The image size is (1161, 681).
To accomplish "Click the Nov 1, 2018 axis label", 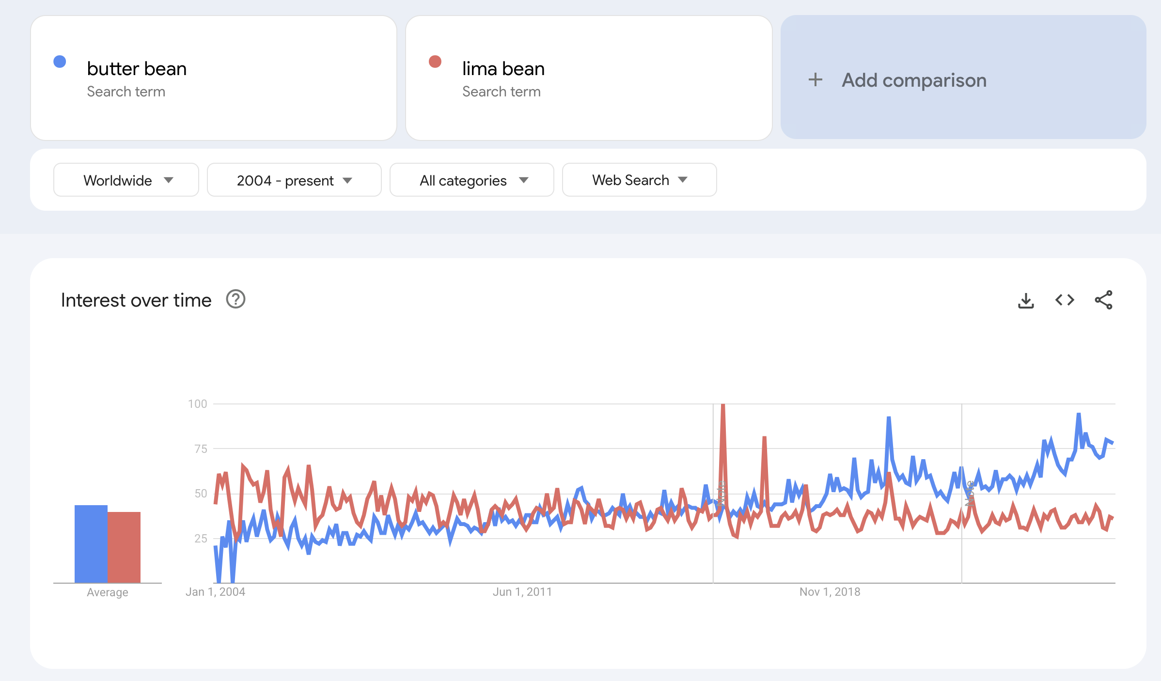I will click(830, 591).
